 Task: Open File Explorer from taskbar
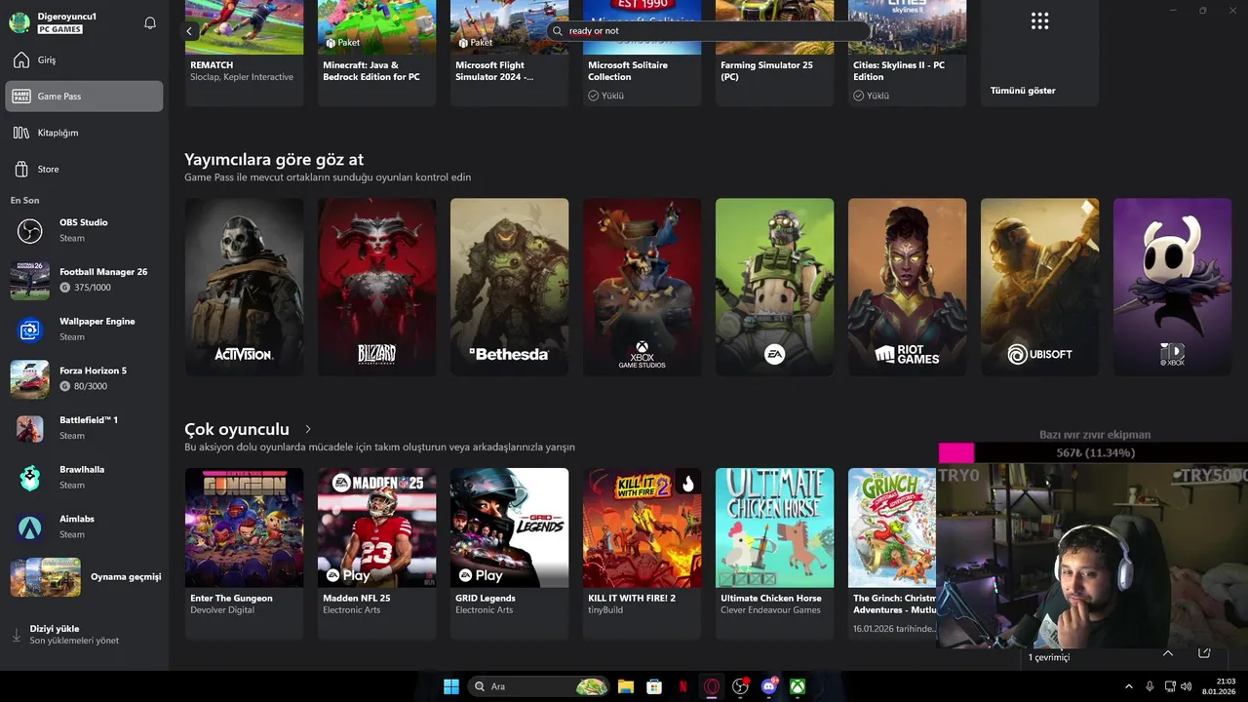[x=626, y=686]
